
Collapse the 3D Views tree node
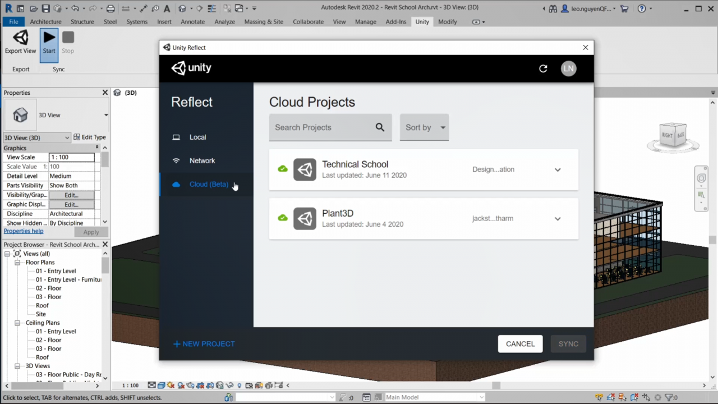17,366
